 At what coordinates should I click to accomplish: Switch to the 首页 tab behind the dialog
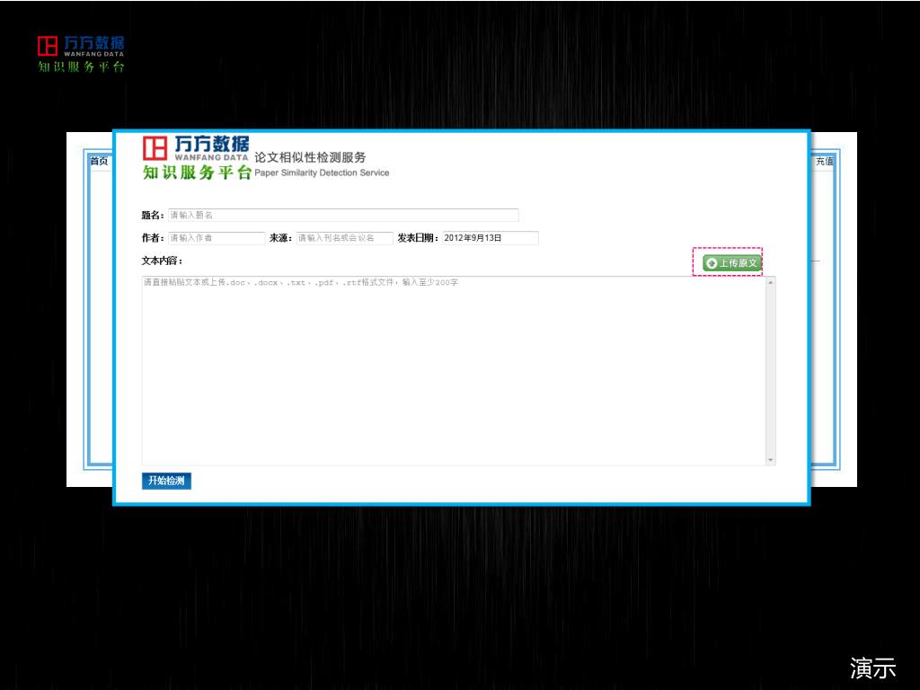(98, 162)
